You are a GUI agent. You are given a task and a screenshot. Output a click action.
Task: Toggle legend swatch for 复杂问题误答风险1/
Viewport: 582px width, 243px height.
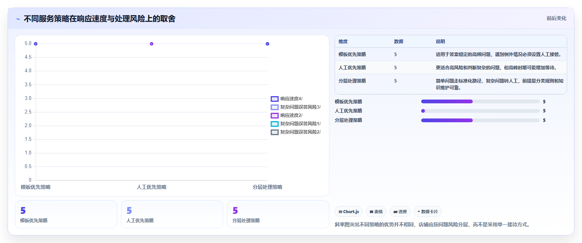275,124
